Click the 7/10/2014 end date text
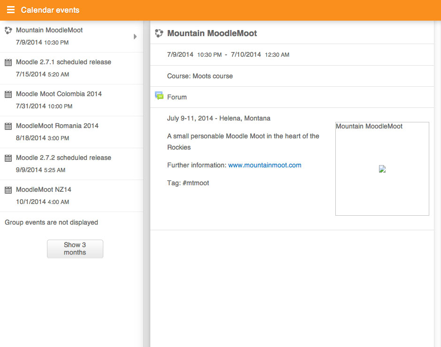441x347 pixels. [x=246, y=54]
